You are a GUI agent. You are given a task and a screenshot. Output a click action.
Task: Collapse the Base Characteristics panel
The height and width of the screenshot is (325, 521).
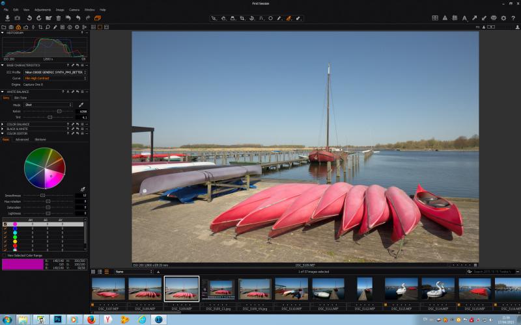coord(3,66)
